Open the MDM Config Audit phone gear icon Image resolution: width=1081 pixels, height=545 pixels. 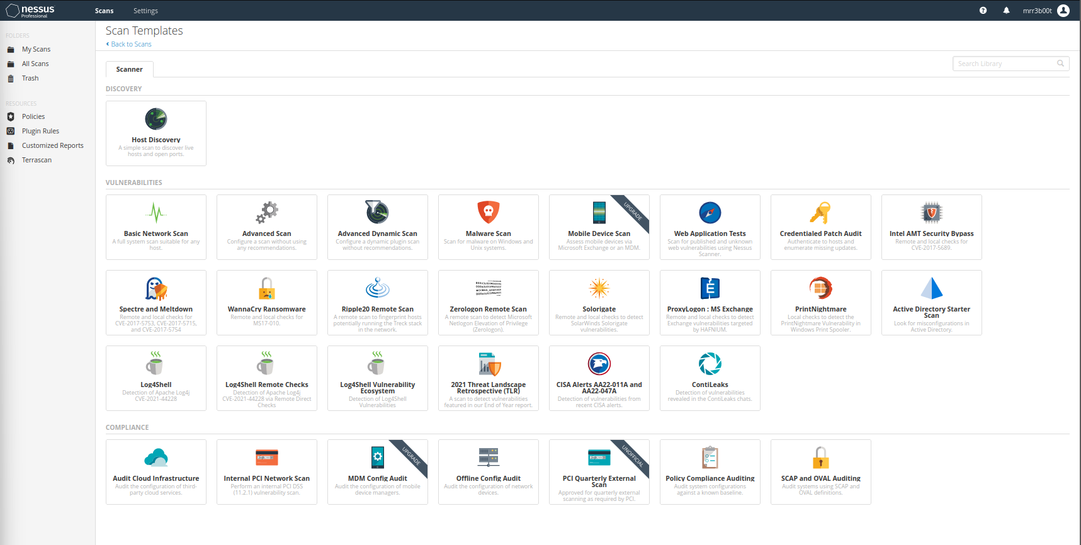click(378, 458)
